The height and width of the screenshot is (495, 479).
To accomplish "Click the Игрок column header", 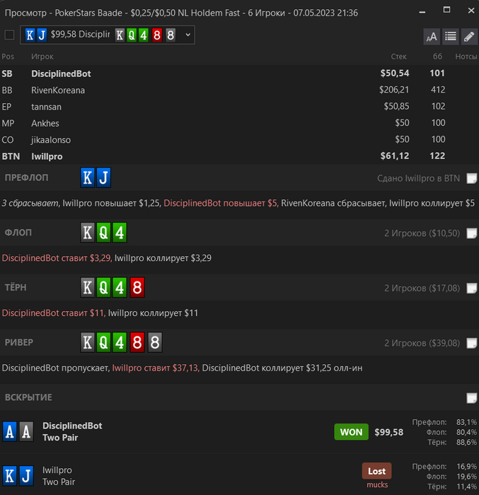I will coord(42,57).
